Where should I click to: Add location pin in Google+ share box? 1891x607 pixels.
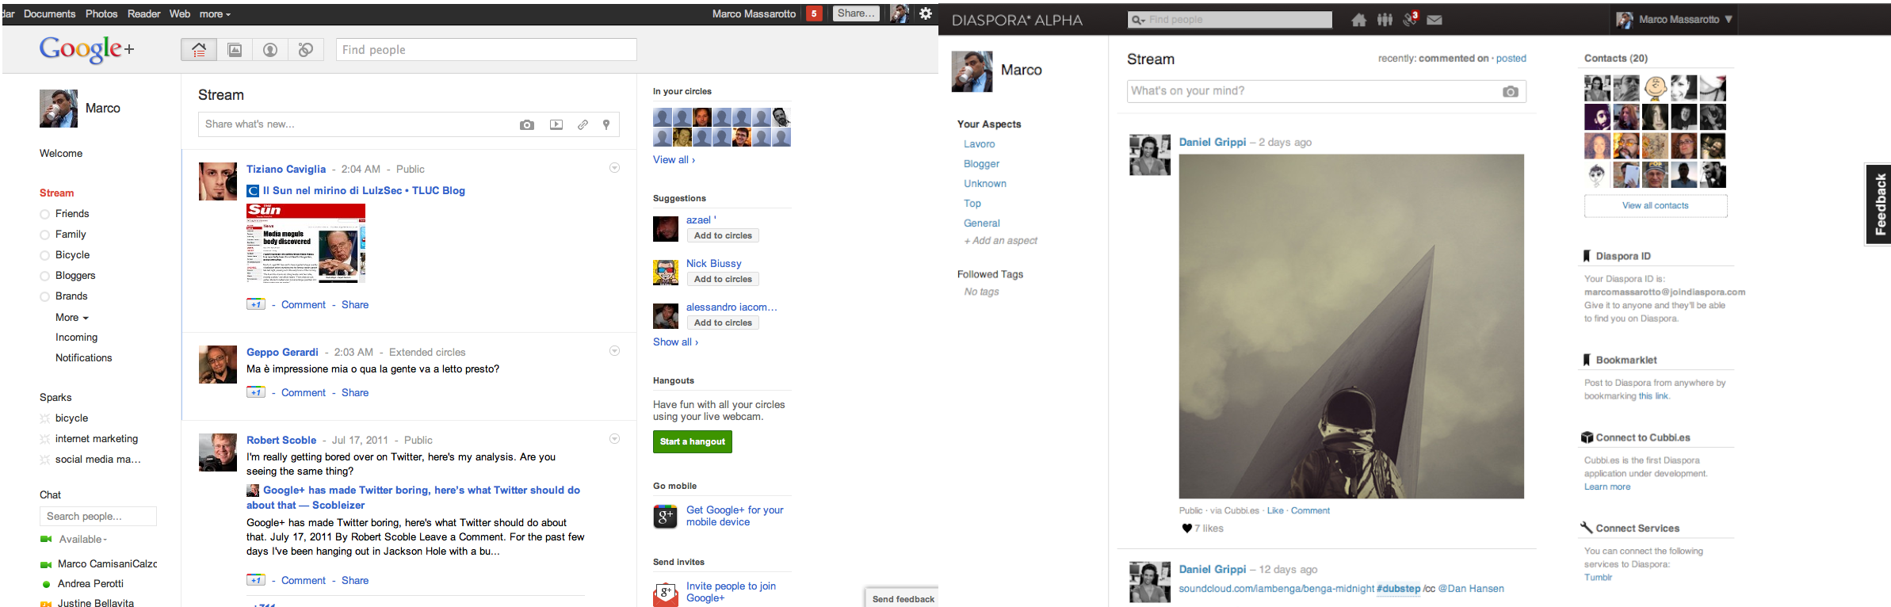[606, 124]
